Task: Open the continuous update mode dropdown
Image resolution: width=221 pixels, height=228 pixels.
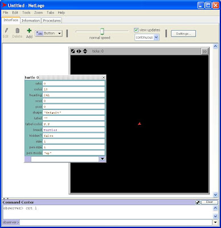Action: tap(147, 38)
